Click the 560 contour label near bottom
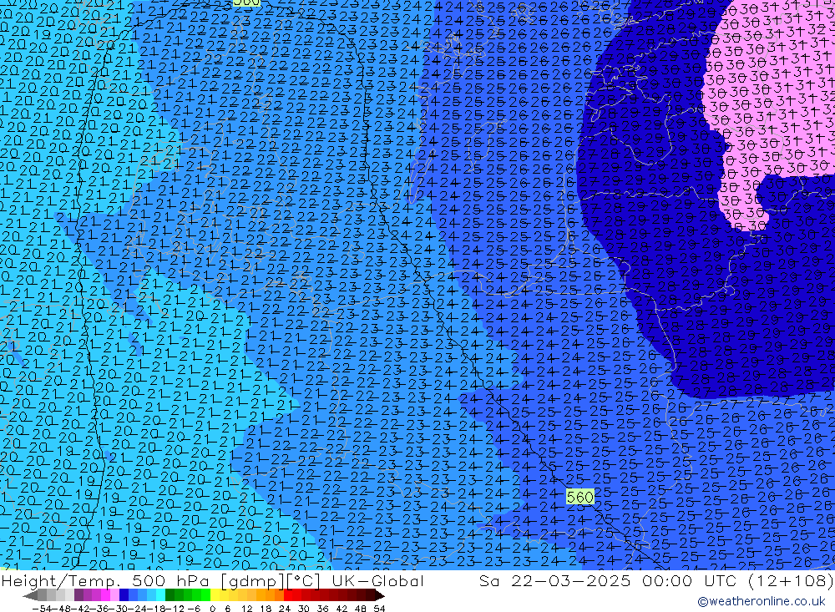This screenshot has height=612, width=835. tap(580, 497)
